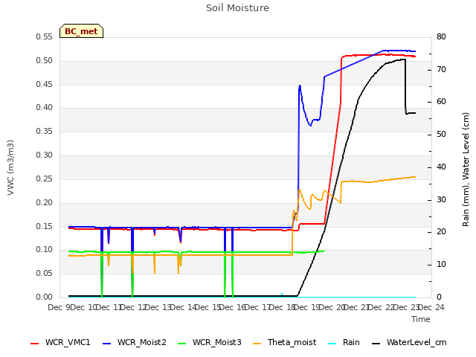
Task: Click the 0.25 tick on VWC axis
Action: pyautogui.click(x=45, y=178)
